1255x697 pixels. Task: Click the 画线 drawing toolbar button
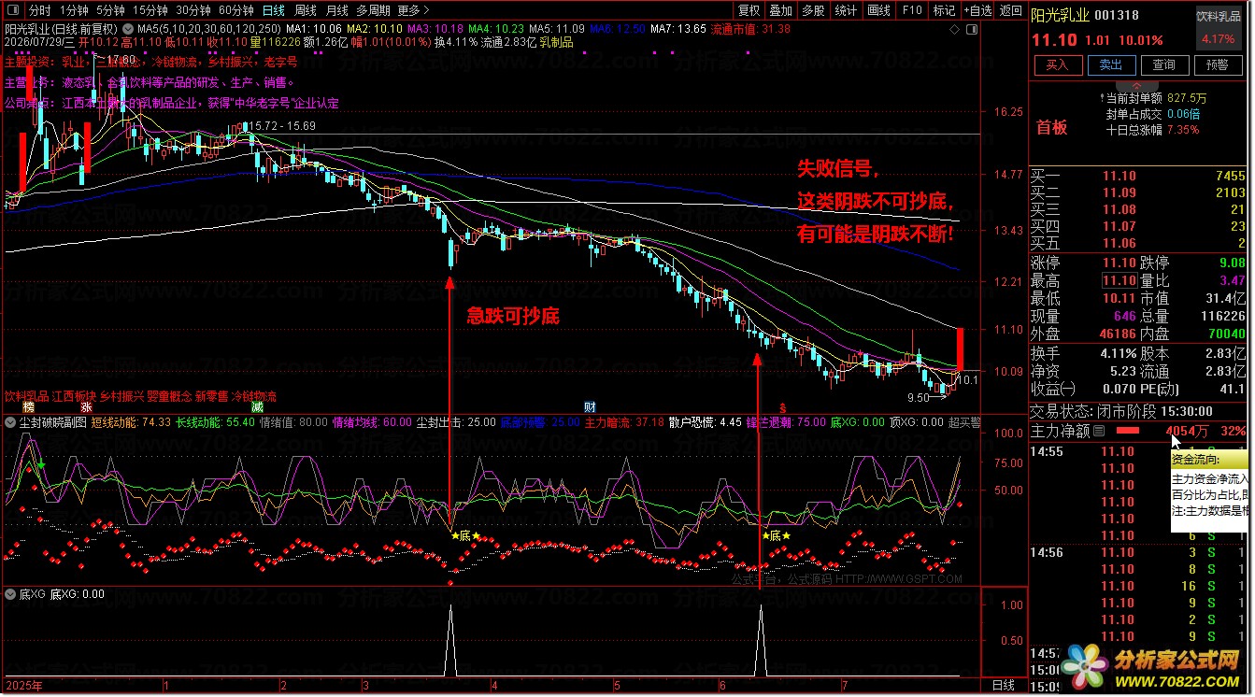pos(878,11)
